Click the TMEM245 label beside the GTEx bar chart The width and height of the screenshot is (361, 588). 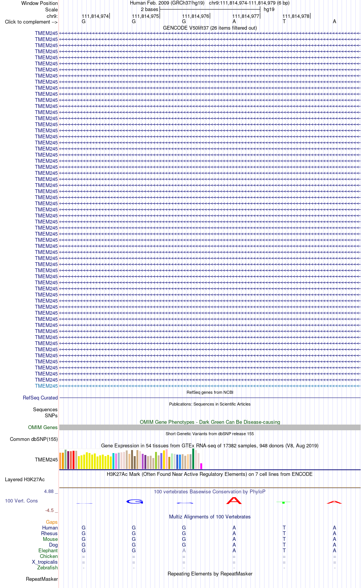pos(46,460)
